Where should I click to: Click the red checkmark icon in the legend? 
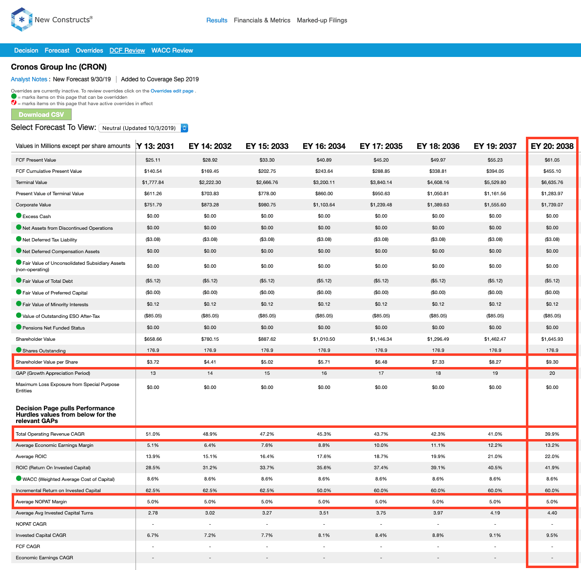(14, 103)
